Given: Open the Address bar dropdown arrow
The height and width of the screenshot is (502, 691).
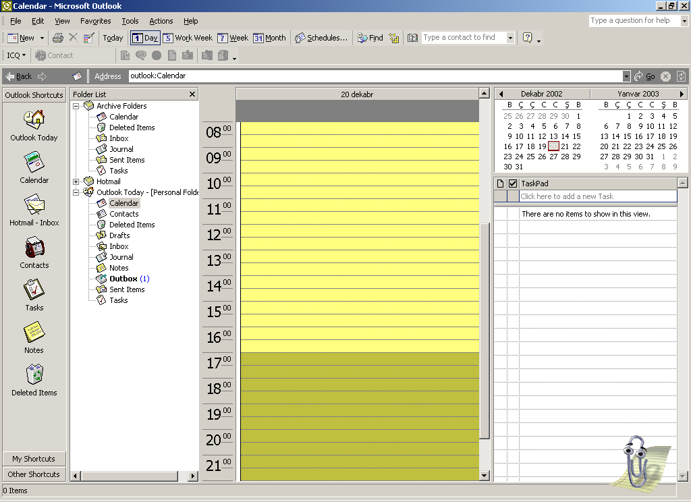Looking at the screenshot, I should (626, 76).
